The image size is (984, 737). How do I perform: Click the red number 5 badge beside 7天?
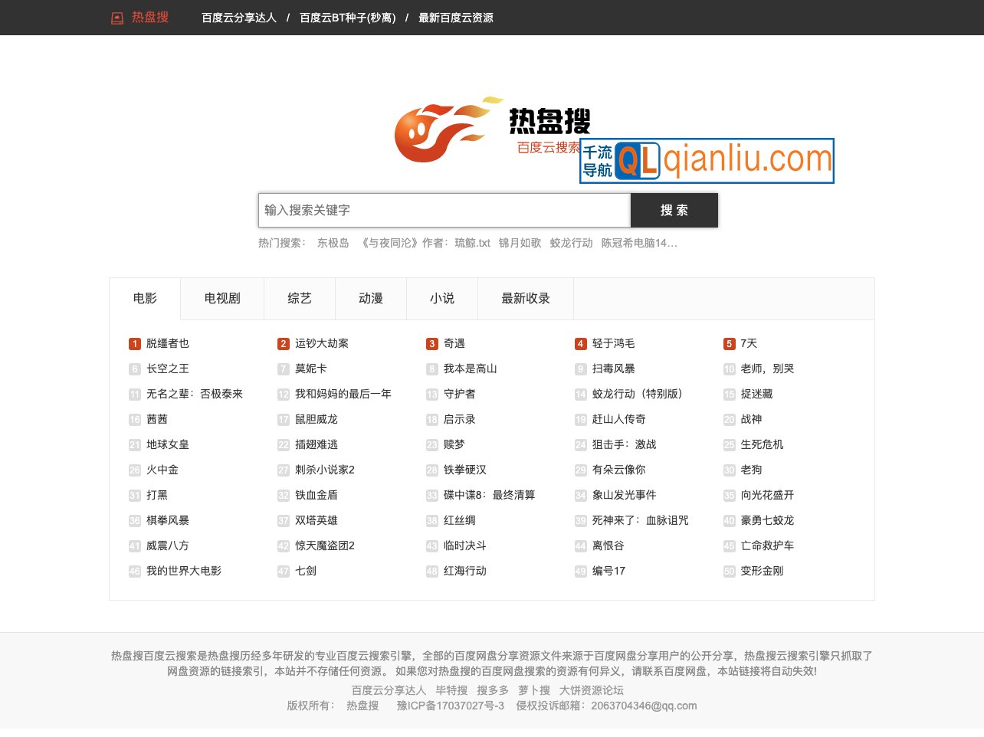tap(729, 343)
